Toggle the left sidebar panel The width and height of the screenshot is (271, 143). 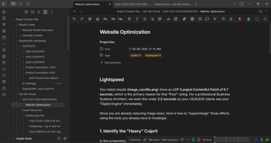click(x=4, y=4)
